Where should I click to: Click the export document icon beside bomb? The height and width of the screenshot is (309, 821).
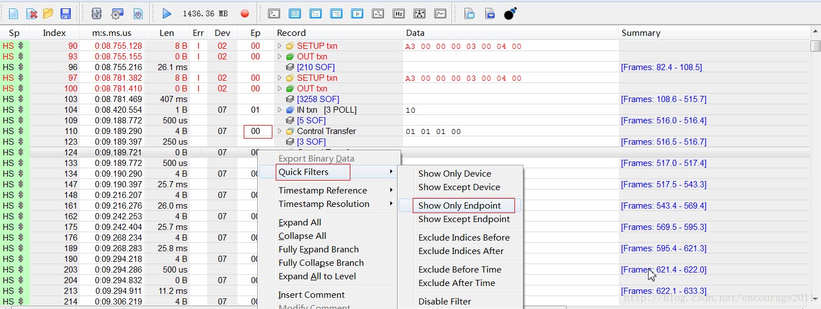[490, 13]
